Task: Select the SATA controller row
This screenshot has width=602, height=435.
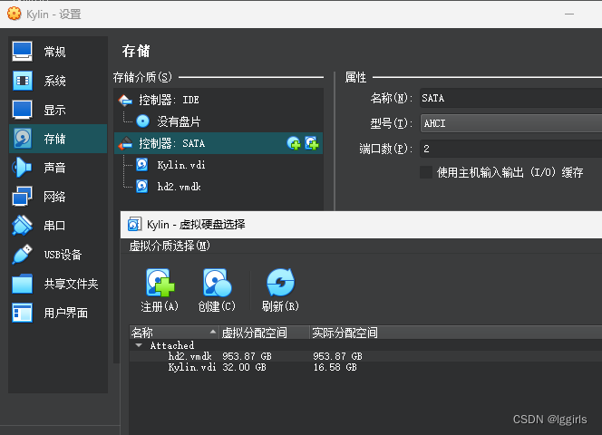Action: point(218,143)
